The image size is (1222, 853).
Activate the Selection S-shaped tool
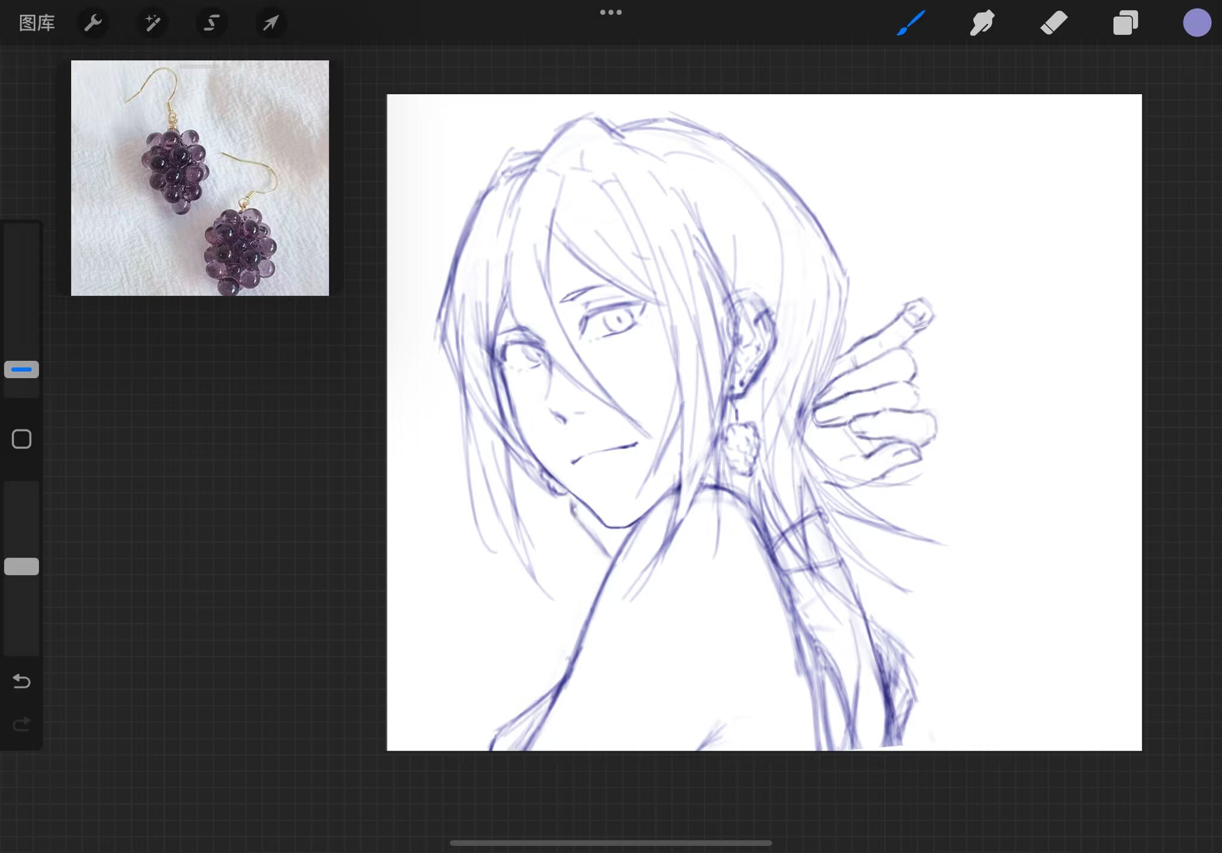click(211, 23)
